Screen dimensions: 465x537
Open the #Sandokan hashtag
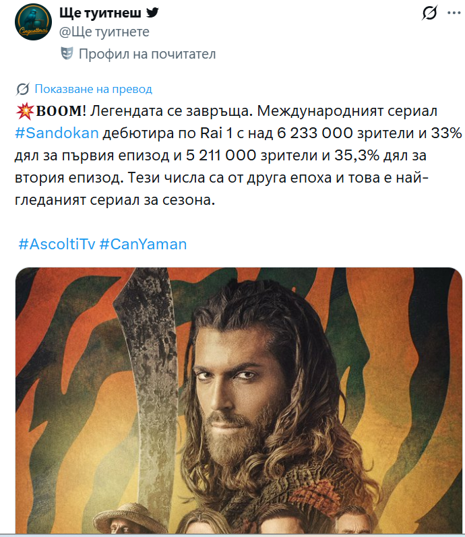(57, 133)
